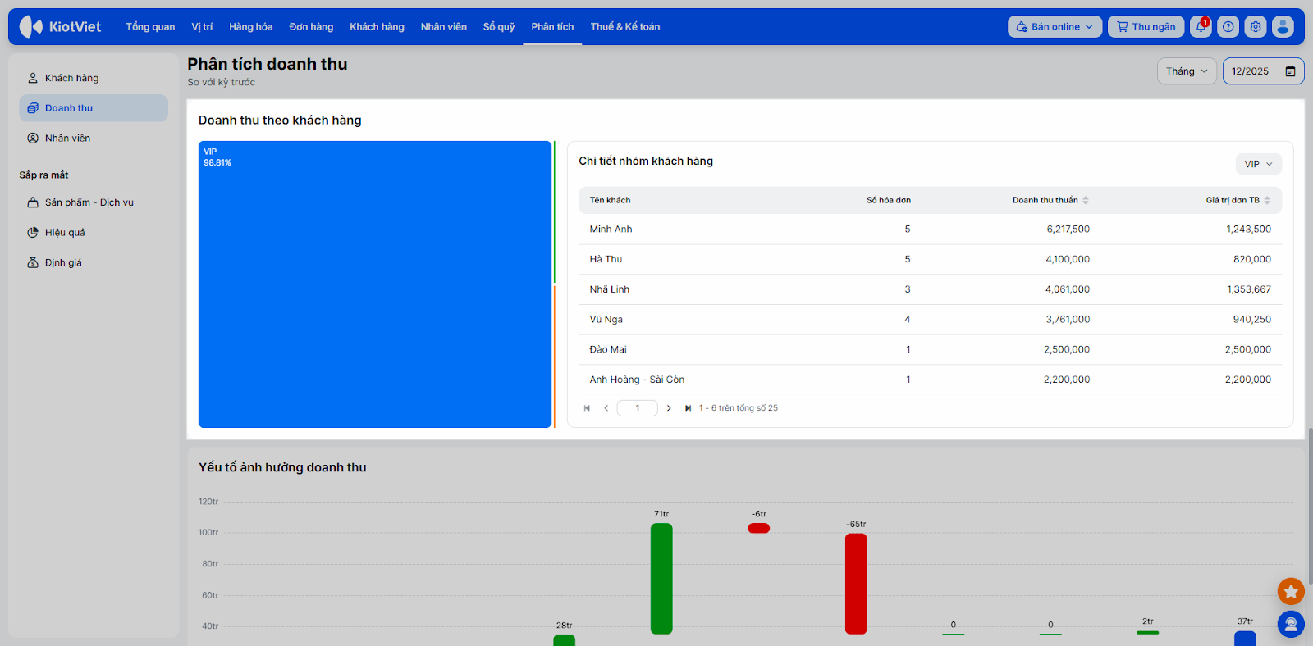The width and height of the screenshot is (1313, 646).
Task: Click the page number input field
Action: (x=637, y=408)
